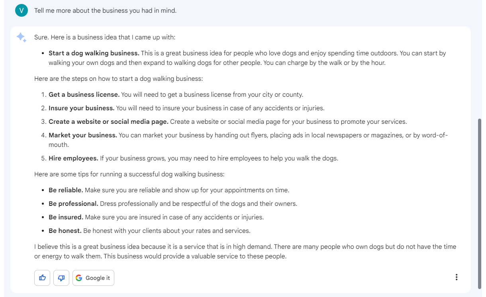The height and width of the screenshot is (297, 486).
Task: Select the "Get a business license." step
Action: pos(84,95)
